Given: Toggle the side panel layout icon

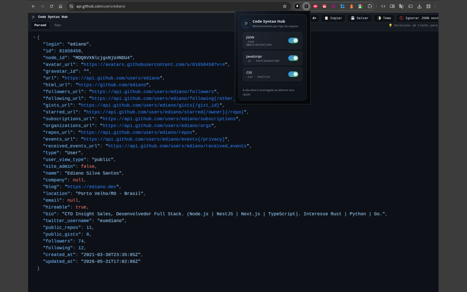Looking at the screenshot, I should coord(429,6).
